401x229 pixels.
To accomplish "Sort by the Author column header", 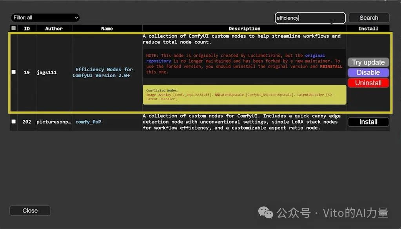I will [x=54, y=29].
